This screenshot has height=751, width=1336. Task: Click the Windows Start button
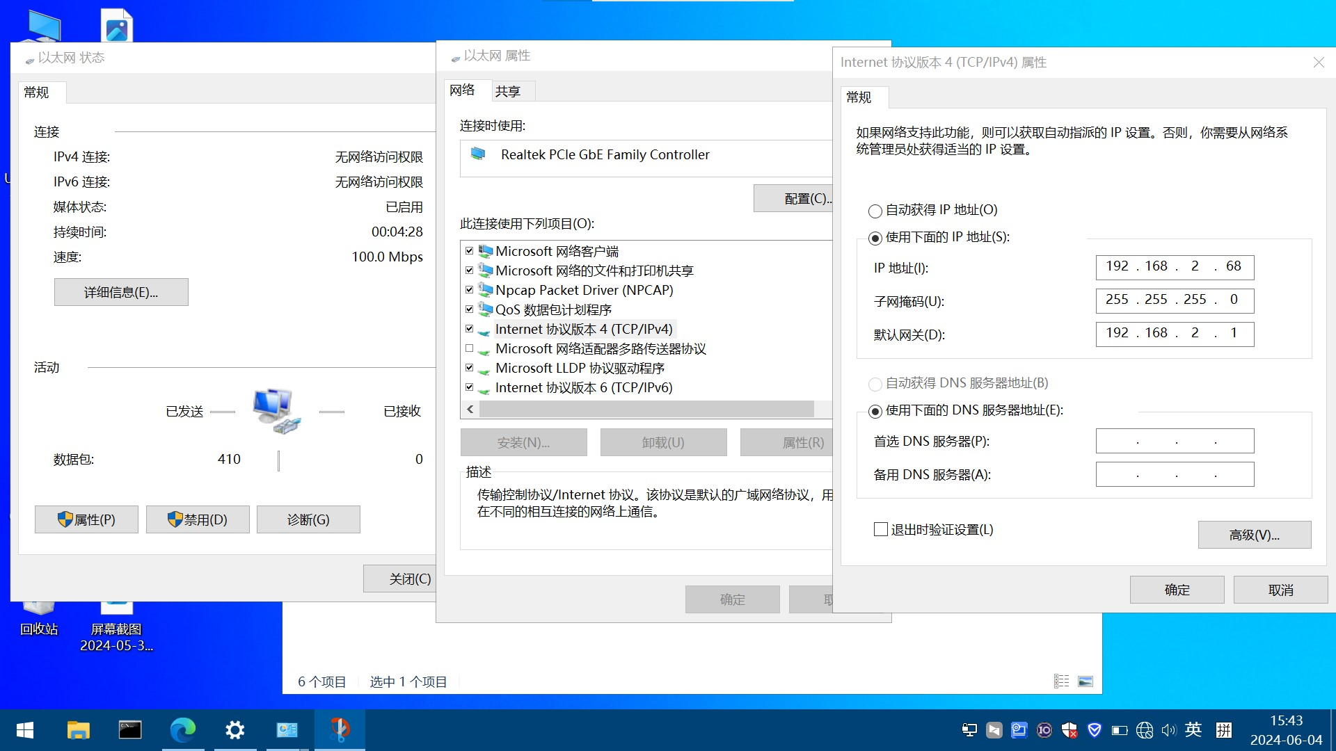[25, 730]
